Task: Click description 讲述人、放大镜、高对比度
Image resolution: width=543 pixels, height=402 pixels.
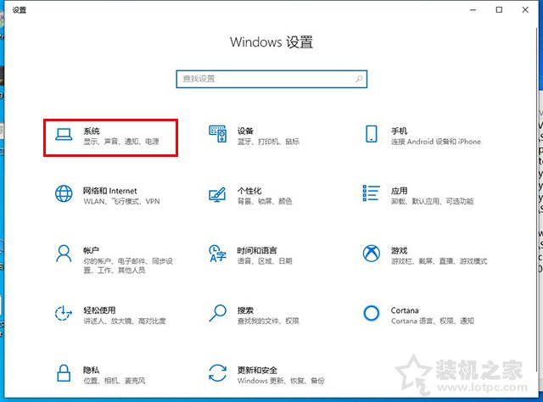Action: tap(125, 321)
